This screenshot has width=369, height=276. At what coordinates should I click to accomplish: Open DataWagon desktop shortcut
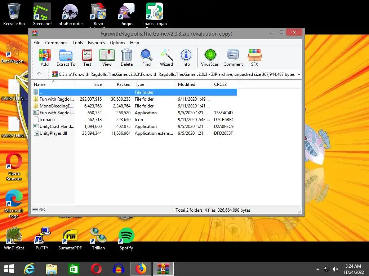click(x=14, y=52)
